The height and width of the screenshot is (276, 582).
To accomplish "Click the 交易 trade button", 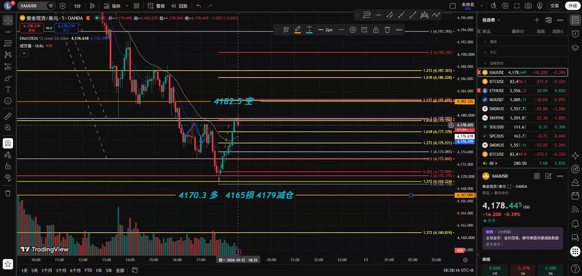I will click(x=554, y=6).
